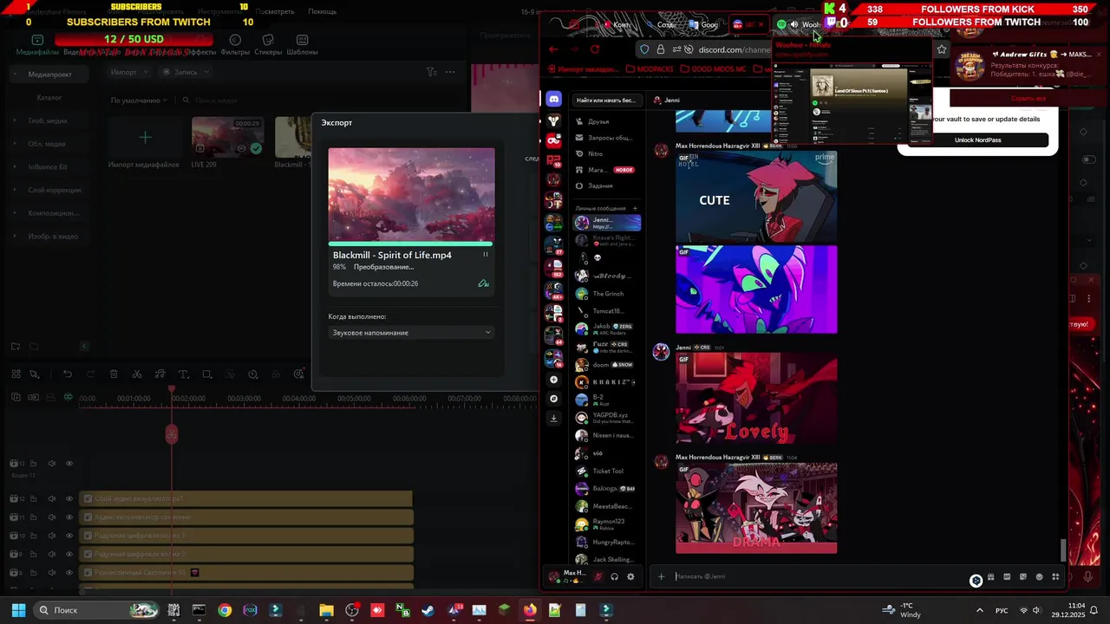The height and width of the screenshot is (624, 1110).
Task: Click the Redo icon in Filmora timeline toolbar
Action: tap(90, 374)
